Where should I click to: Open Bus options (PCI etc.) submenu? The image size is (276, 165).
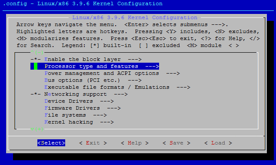point(93,80)
